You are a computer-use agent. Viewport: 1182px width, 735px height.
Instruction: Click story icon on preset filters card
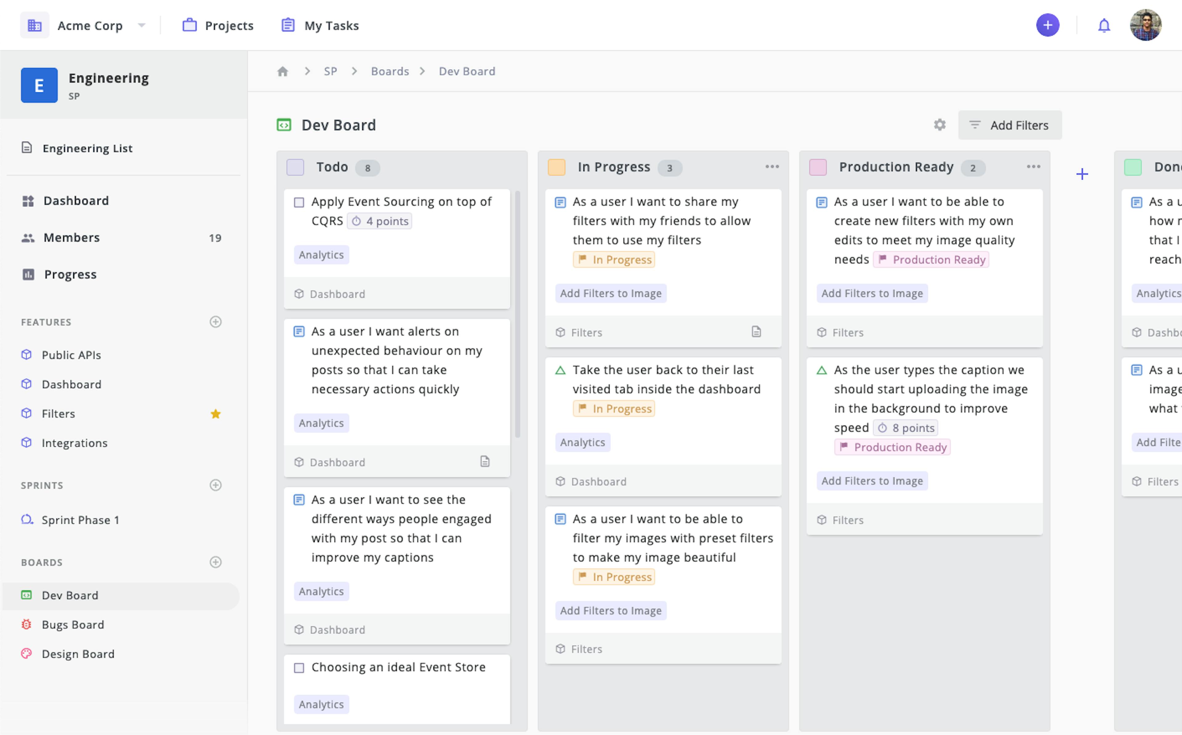click(560, 520)
